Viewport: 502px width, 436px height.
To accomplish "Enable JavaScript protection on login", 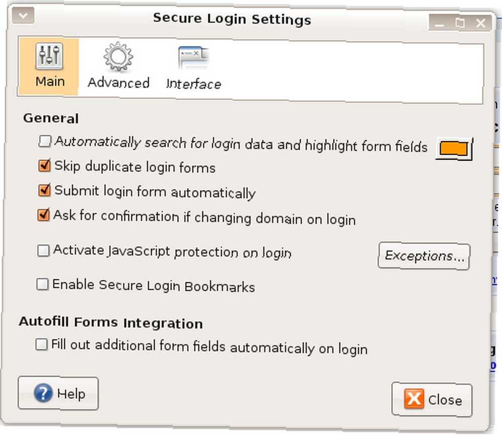I will point(43,251).
